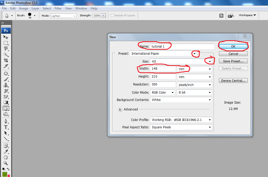This screenshot has width=268, height=177.
Task: Select the Type tool
Action: point(6,127)
